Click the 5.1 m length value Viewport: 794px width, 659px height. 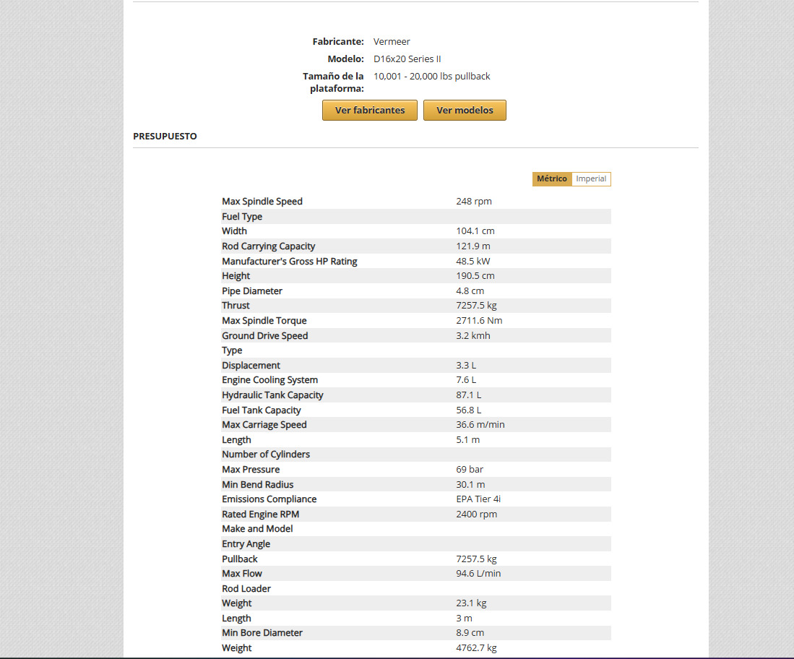click(x=468, y=439)
